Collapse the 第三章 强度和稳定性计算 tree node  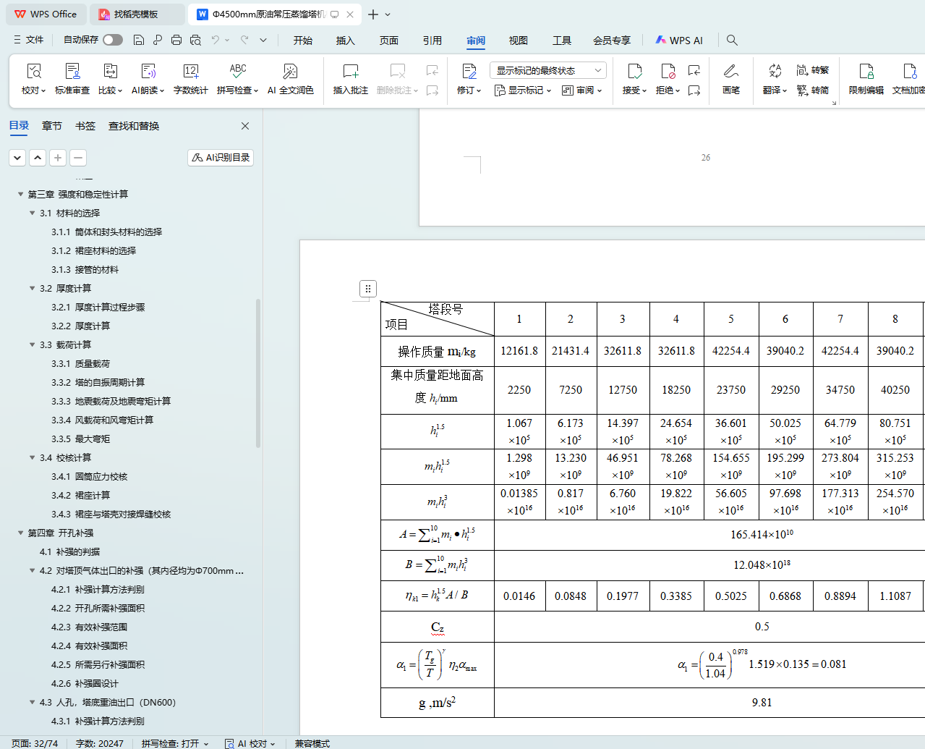20,194
